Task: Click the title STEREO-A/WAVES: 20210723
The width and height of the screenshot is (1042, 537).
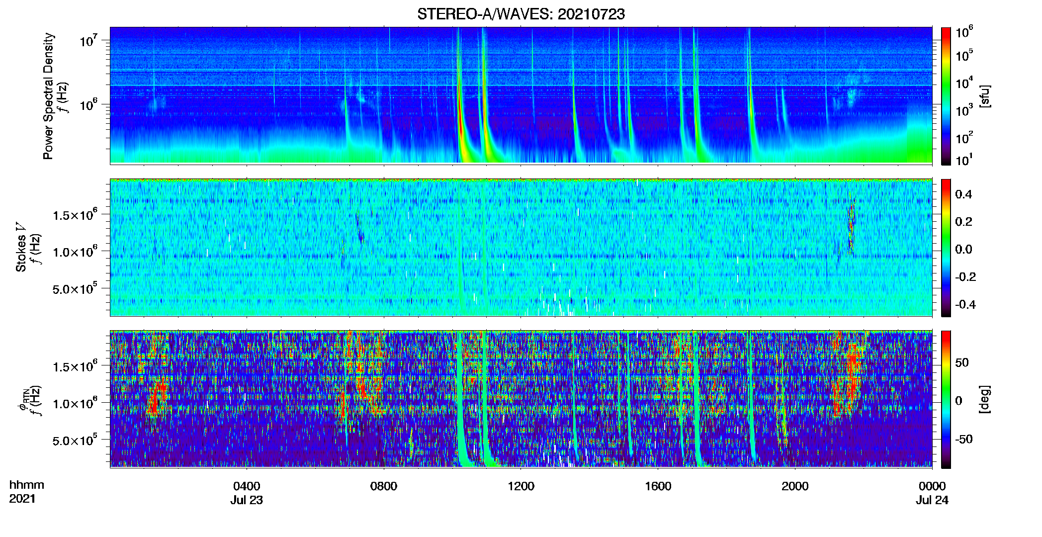Action: pos(521,14)
